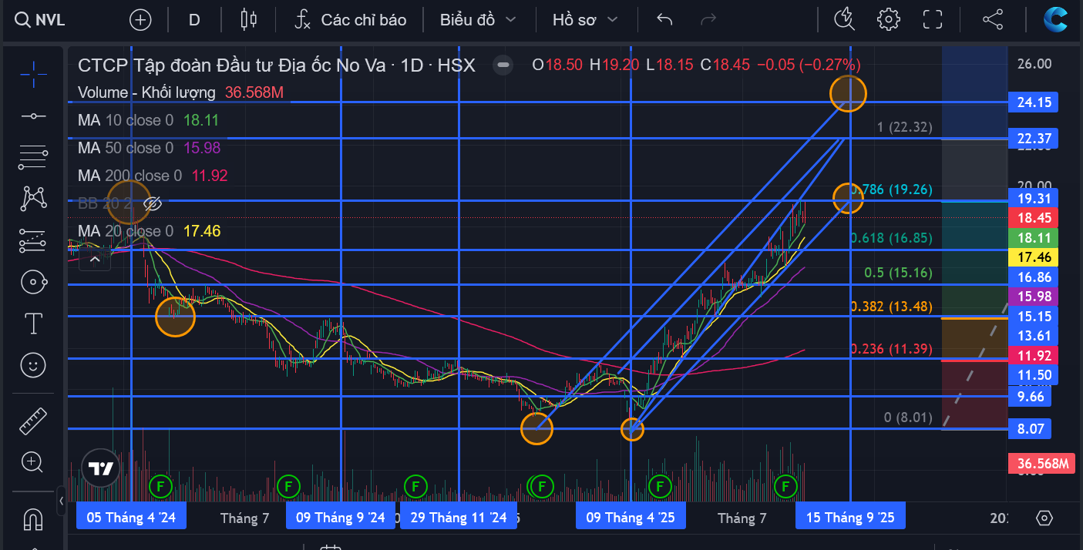Screen dimensions: 1083x550
Task: Enter fullscreen mode
Action: pos(933,20)
